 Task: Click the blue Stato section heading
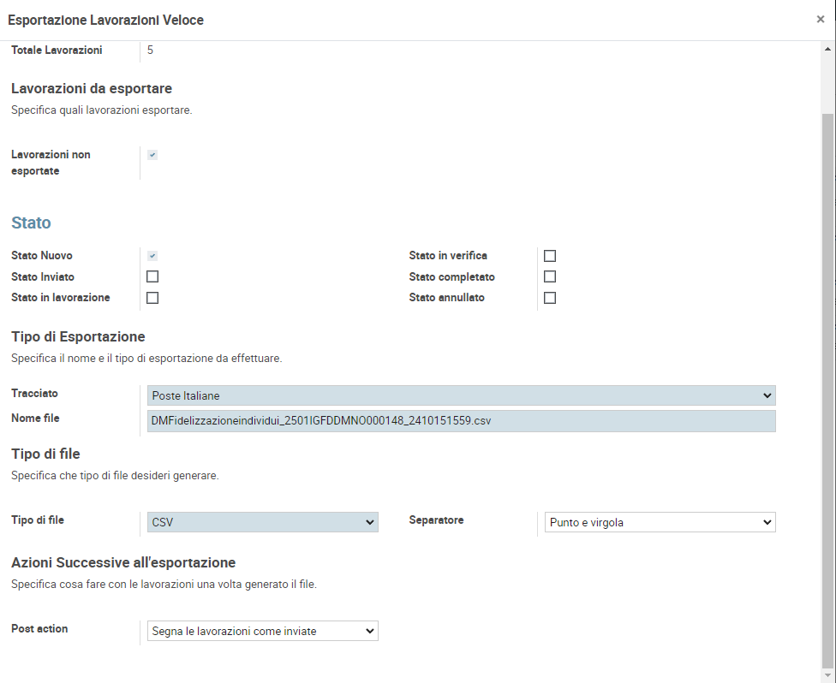tap(31, 223)
